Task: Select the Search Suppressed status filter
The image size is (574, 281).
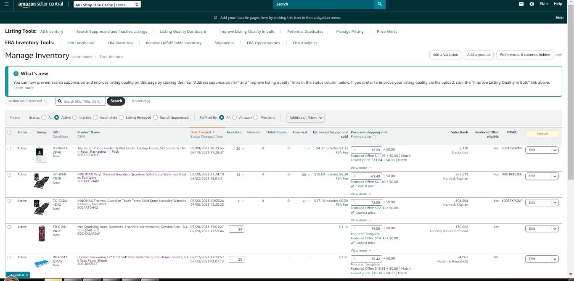Action: [156, 117]
